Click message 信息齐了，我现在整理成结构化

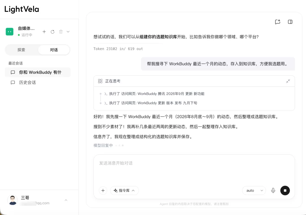point(143,137)
